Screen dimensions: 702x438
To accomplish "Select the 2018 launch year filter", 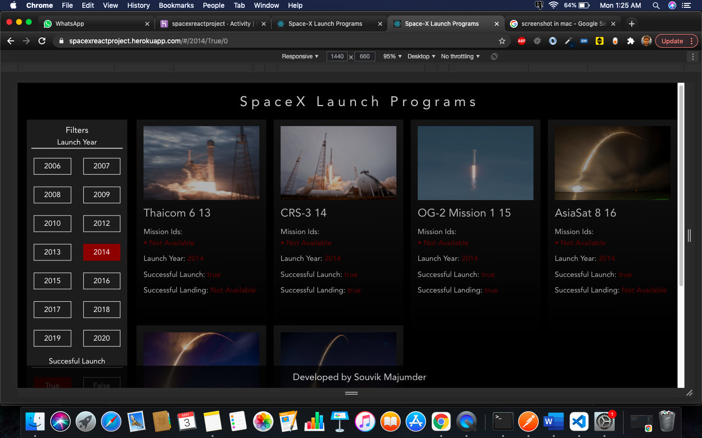I will click(x=102, y=310).
